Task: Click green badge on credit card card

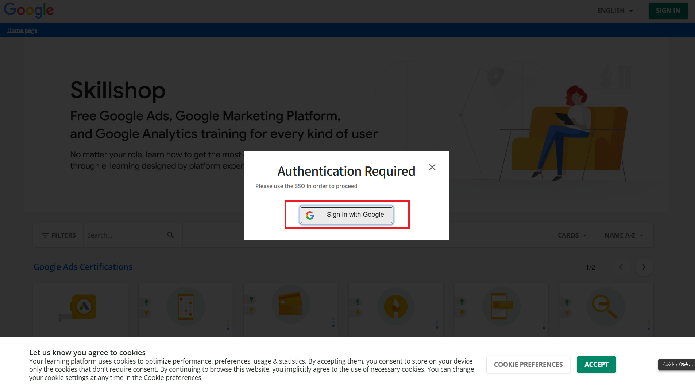Action: tap(251, 299)
